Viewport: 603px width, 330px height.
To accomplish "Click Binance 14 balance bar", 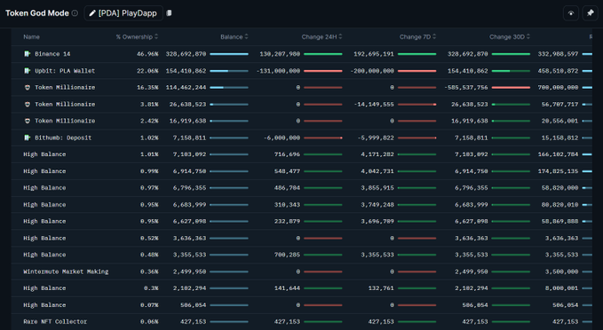I will [229, 54].
